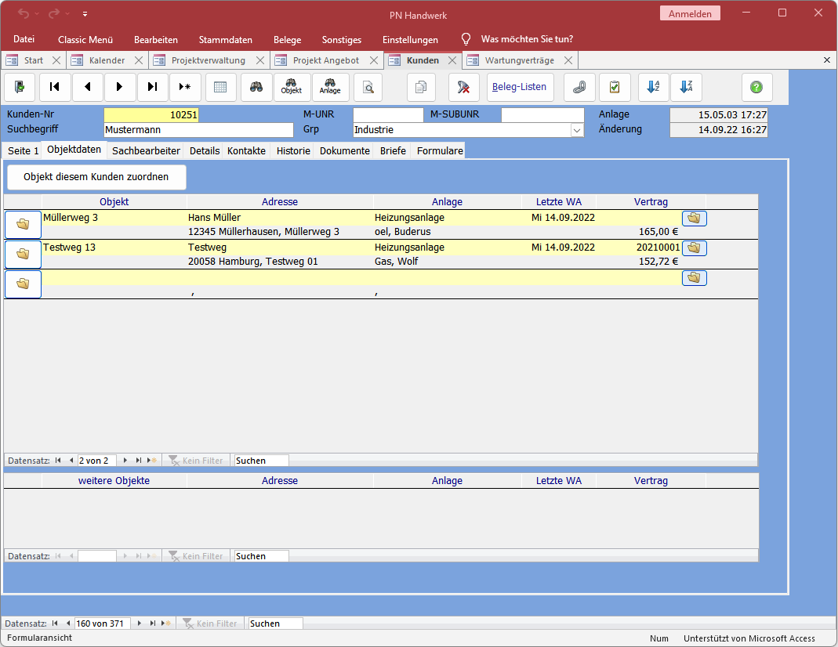Open the Stammdaten menu

pos(225,39)
